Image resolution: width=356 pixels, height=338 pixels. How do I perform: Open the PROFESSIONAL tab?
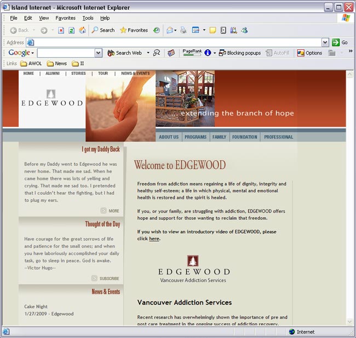coord(279,137)
